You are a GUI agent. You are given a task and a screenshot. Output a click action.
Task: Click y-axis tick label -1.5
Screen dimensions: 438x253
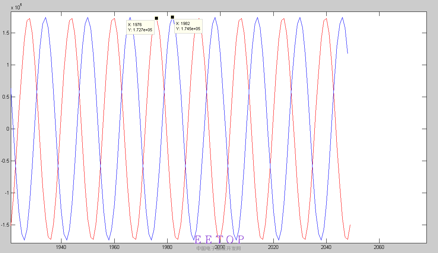5,225
